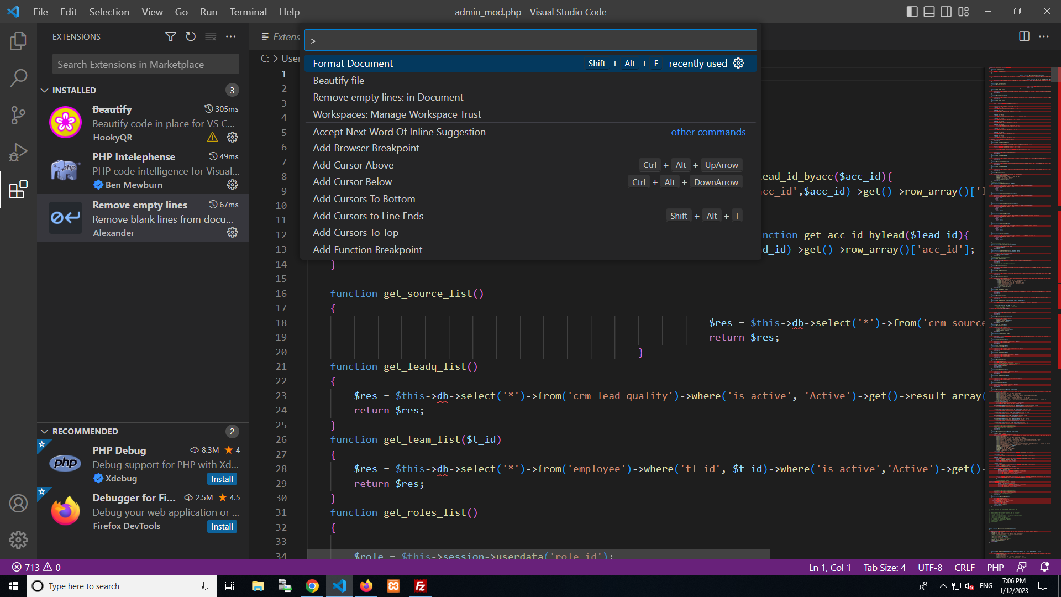Toggle the Secondary Side Bar

[x=946, y=12]
